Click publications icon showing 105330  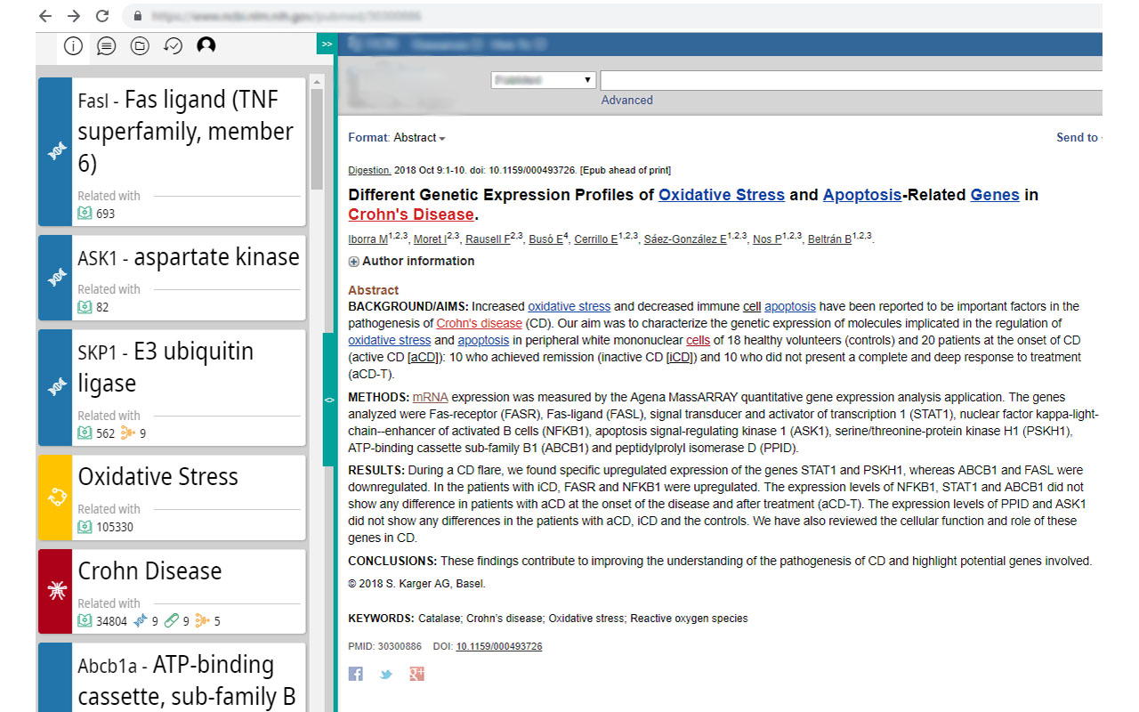[x=85, y=527]
